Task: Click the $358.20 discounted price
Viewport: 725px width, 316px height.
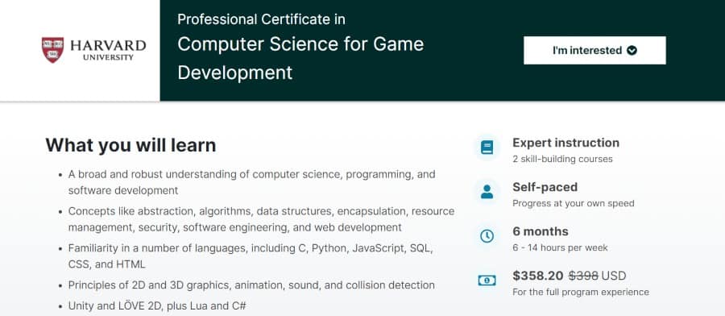Action: [538, 276]
